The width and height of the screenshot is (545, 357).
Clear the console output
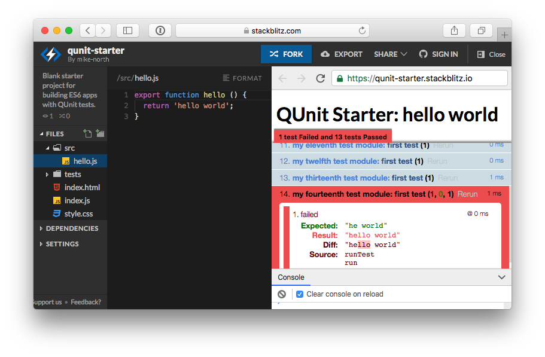click(x=281, y=294)
